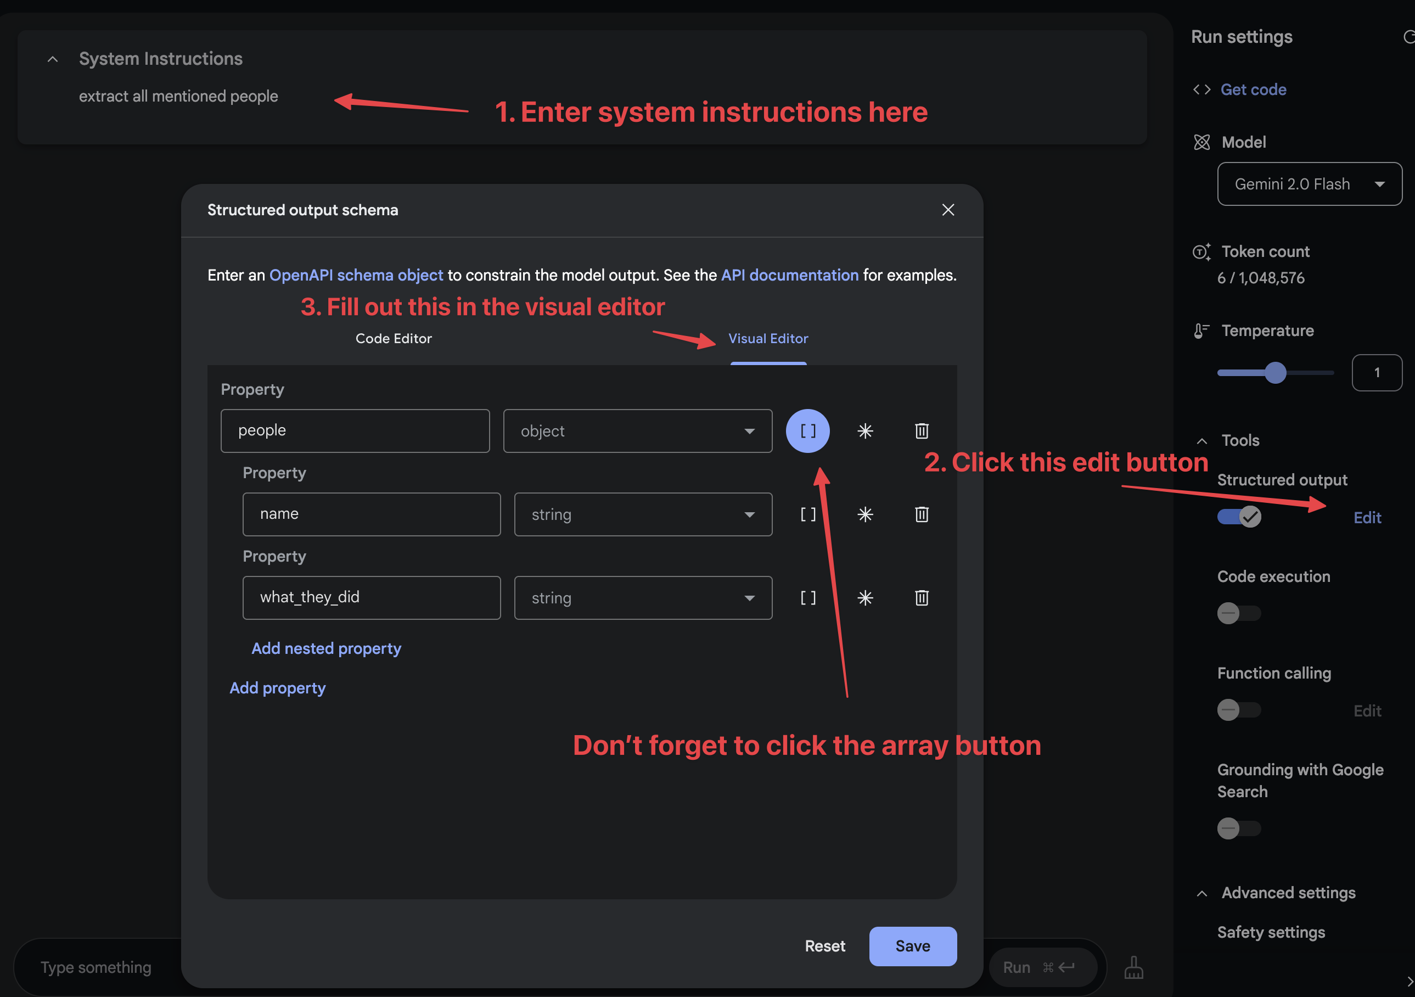The width and height of the screenshot is (1415, 997).
Task: Toggle array for the what_they_did property
Action: point(807,597)
